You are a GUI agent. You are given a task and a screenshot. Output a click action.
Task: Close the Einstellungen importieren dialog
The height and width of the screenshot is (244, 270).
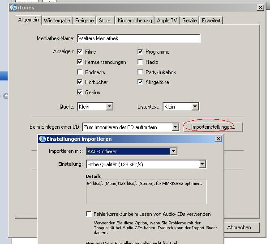(218, 139)
